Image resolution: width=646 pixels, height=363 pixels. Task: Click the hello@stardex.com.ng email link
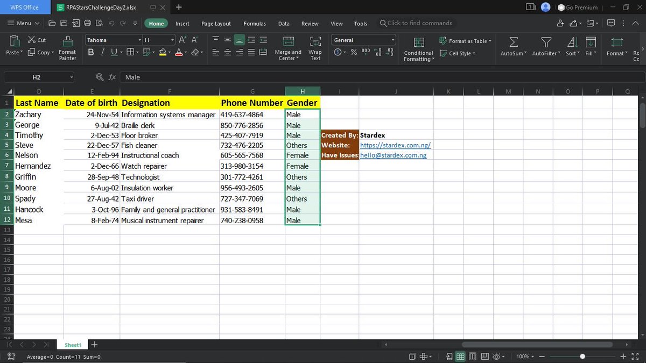point(394,155)
